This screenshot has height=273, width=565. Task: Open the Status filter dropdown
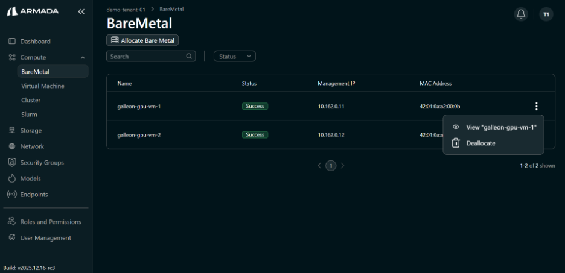pyautogui.click(x=235, y=56)
